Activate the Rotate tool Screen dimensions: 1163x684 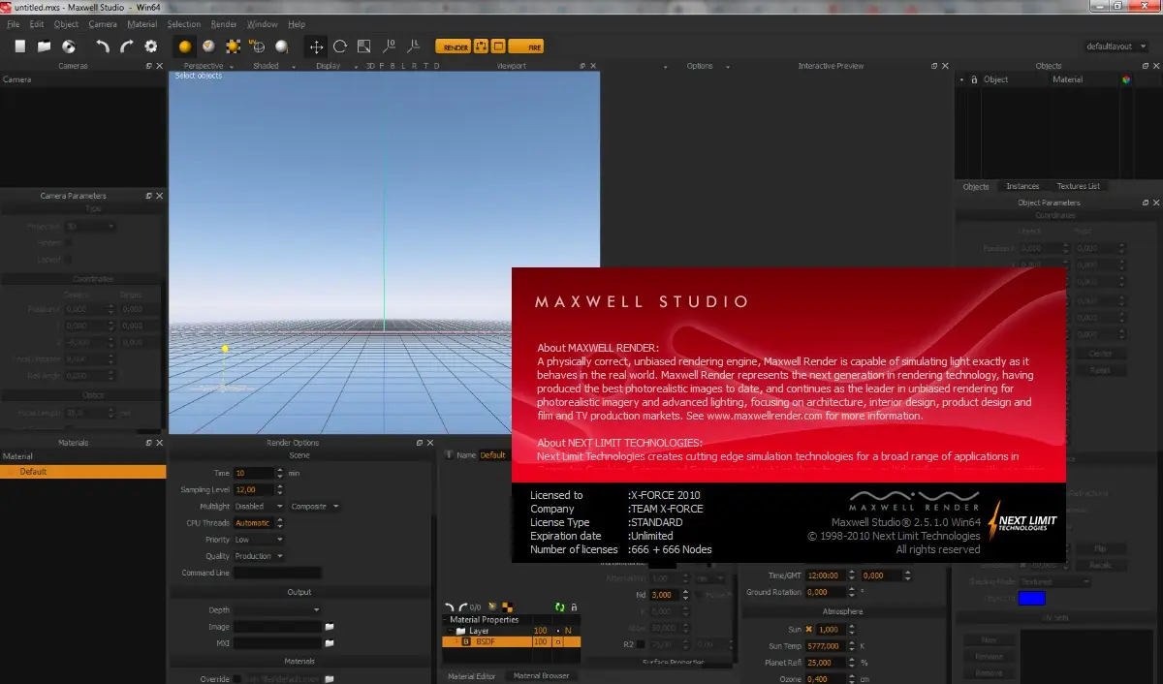pyautogui.click(x=340, y=46)
